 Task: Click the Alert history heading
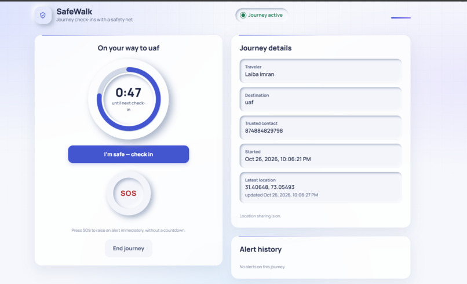click(260, 249)
